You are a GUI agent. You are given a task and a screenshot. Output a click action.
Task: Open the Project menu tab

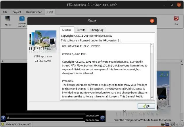pyautogui.click(x=17, y=12)
